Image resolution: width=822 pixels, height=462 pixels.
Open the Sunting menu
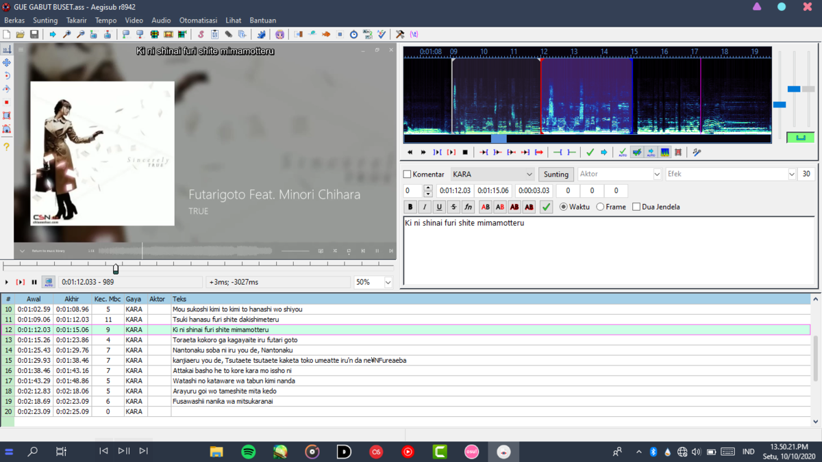tap(45, 21)
